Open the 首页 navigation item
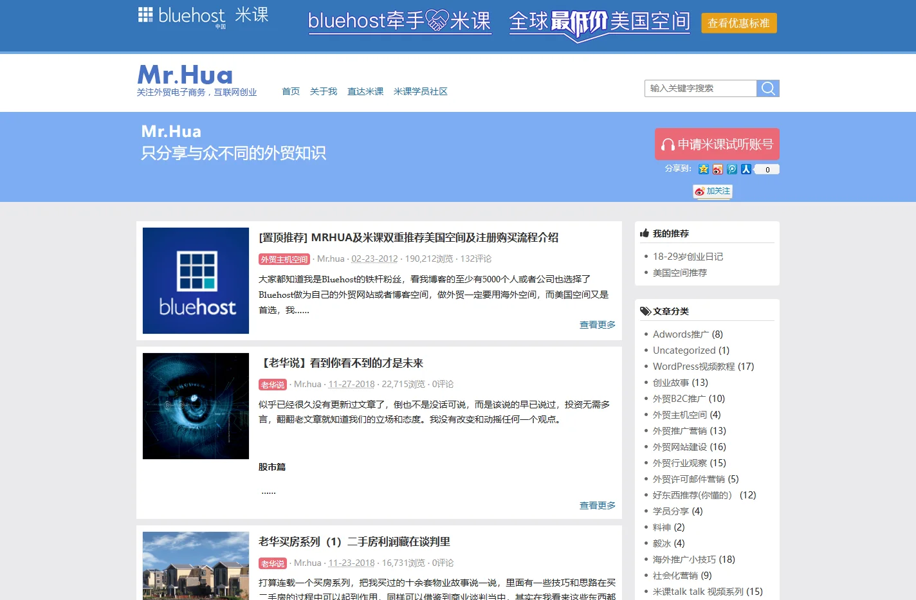Image resolution: width=916 pixels, height=600 pixels. (x=291, y=91)
